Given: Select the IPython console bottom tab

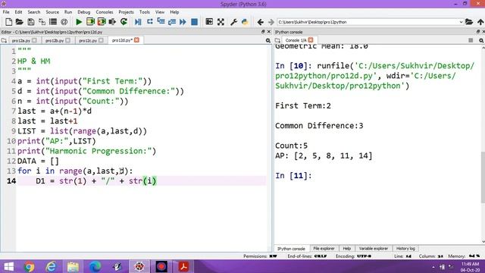Looking at the screenshot, I should tap(291, 249).
